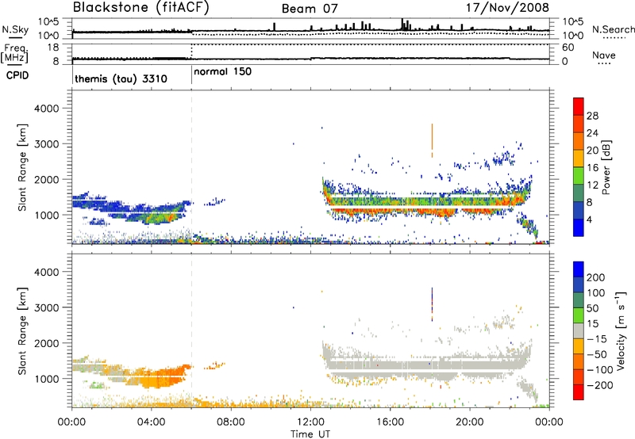635x439 pixels.
Task: Click the '3000' tick on power panel
Action: [47, 144]
